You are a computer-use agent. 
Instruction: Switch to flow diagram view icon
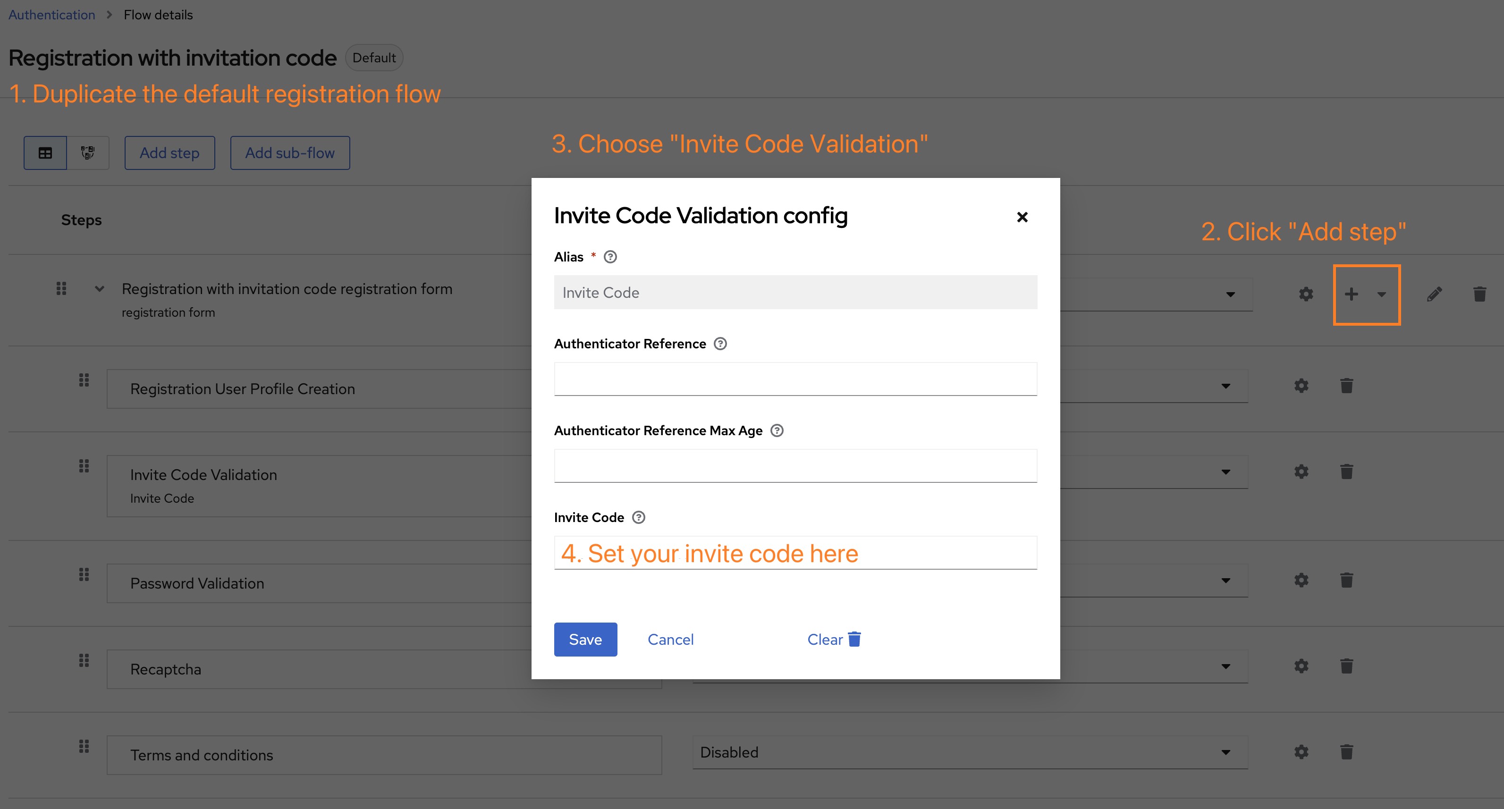(88, 153)
